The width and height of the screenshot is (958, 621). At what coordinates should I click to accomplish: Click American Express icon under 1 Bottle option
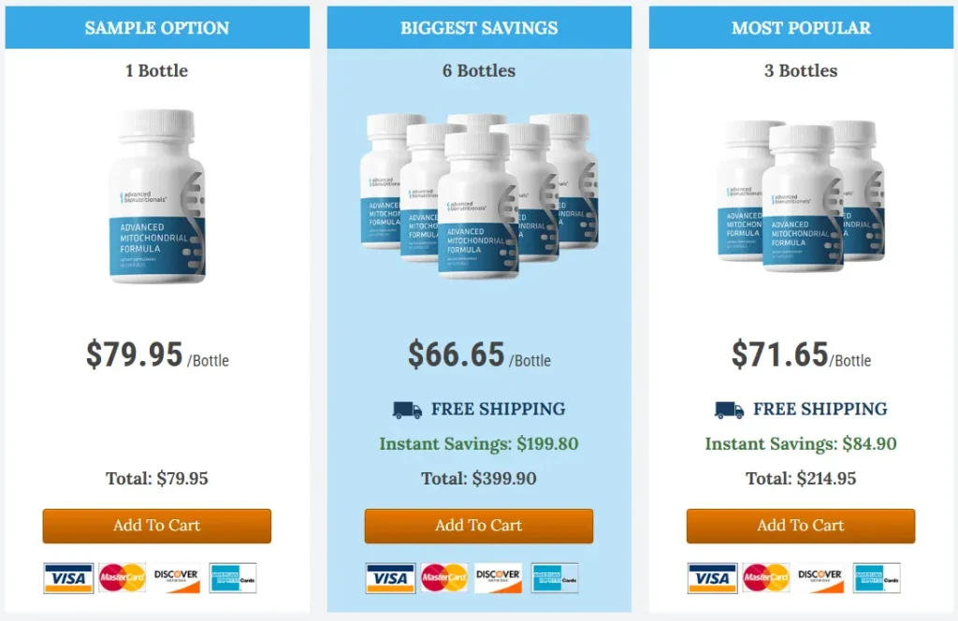232,578
